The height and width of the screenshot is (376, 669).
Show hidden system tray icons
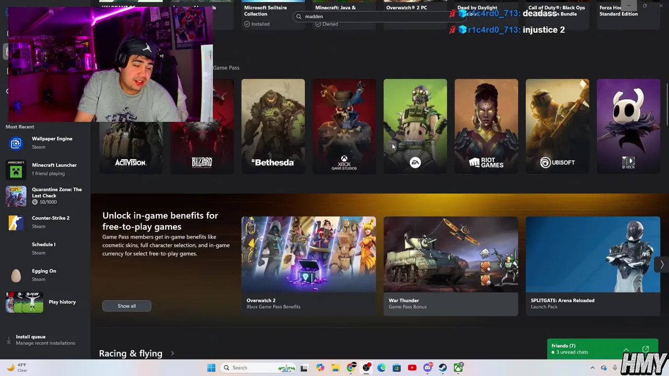(592, 368)
